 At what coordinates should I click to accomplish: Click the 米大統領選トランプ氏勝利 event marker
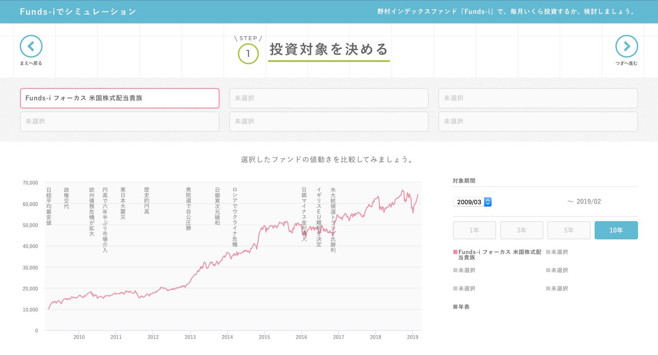tap(333, 220)
